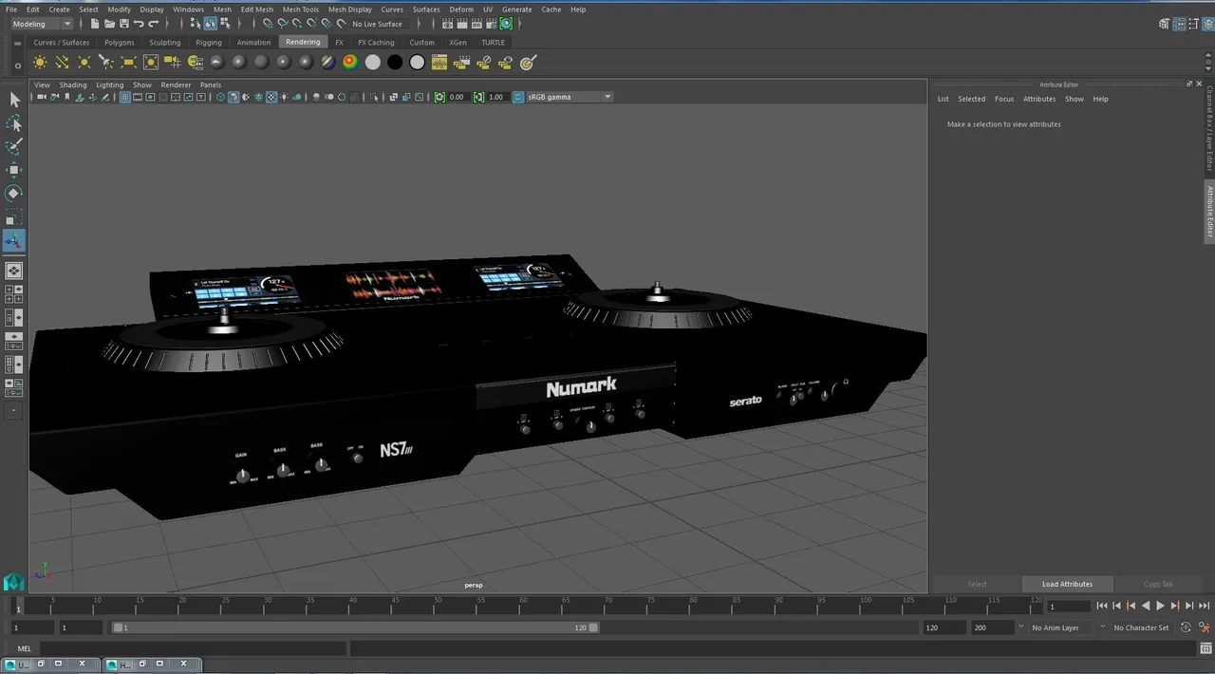Toggle the resolution gate in panel toolbar
The width and height of the screenshot is (1215, 674).
pyautogui.click(x=150, y=97)
